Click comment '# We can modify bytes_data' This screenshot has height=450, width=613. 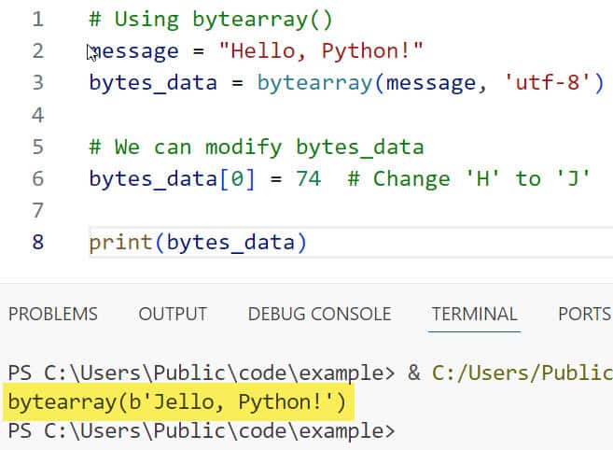click(257, 148)
